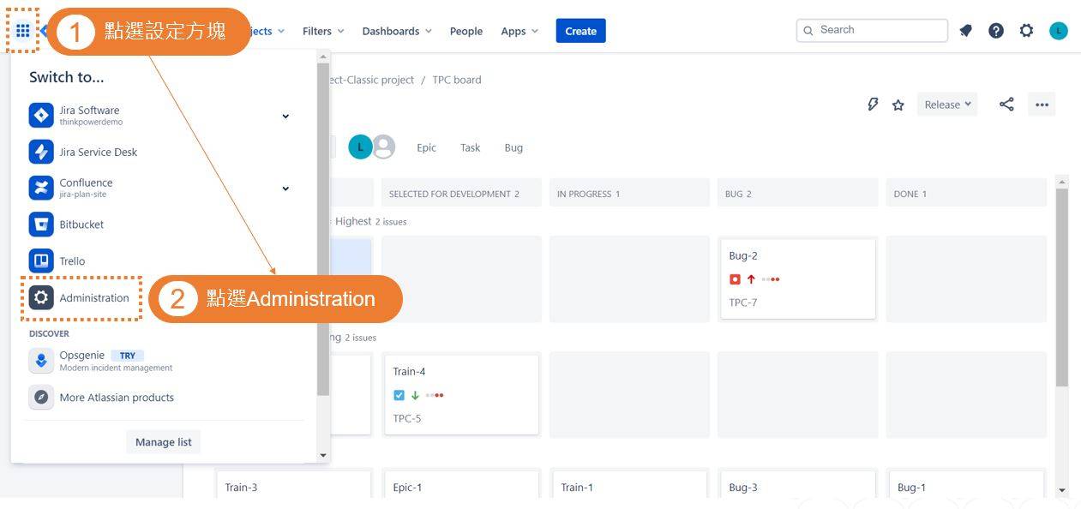Click the TPC-5 issue key
The height and width of the screenshot is (509, 1081).
(407, 418)
